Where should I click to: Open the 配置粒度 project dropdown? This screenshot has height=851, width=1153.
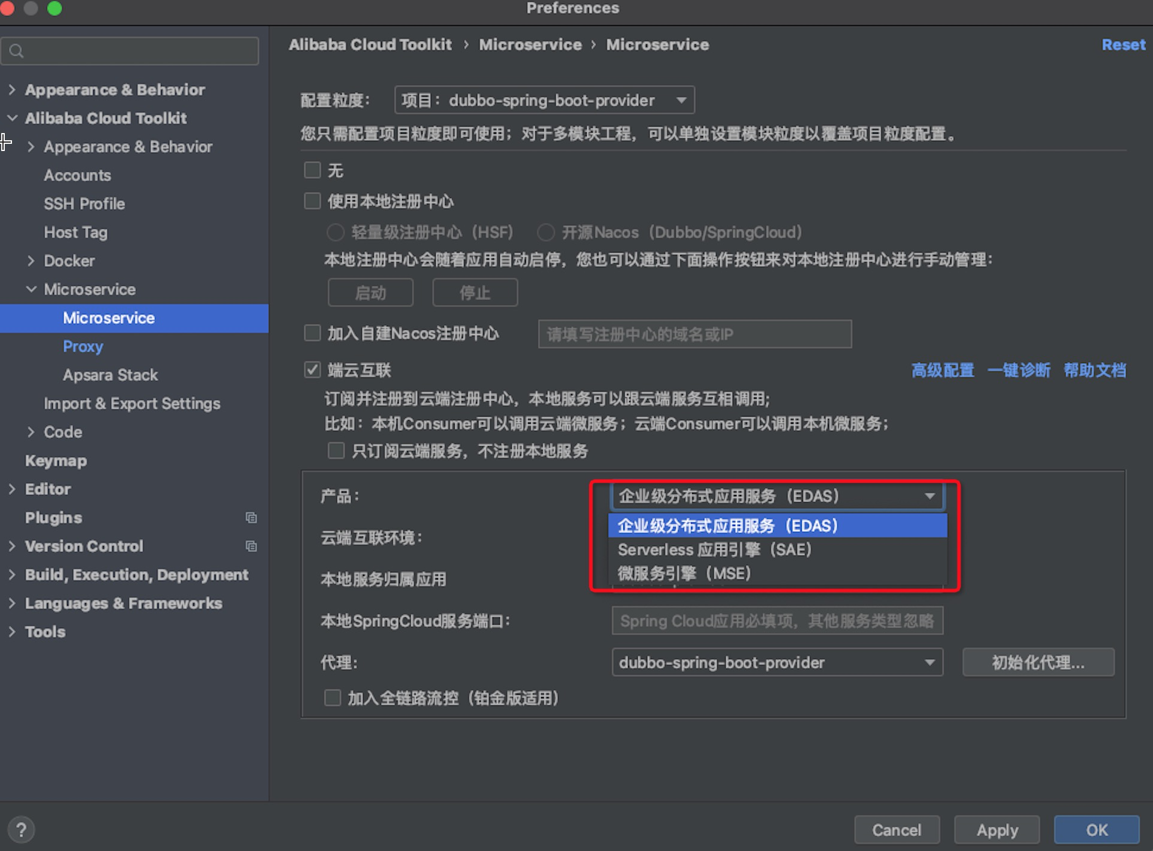(x=544, y=100)
